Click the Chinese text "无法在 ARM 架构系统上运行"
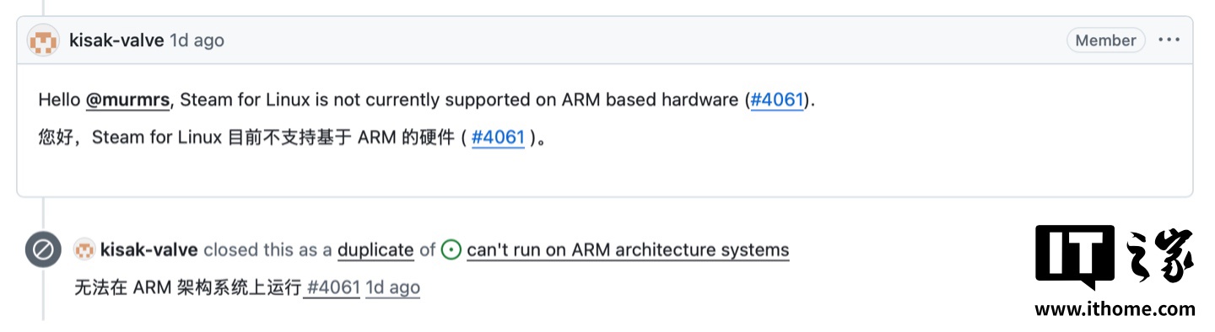 (x=188, y=287)
